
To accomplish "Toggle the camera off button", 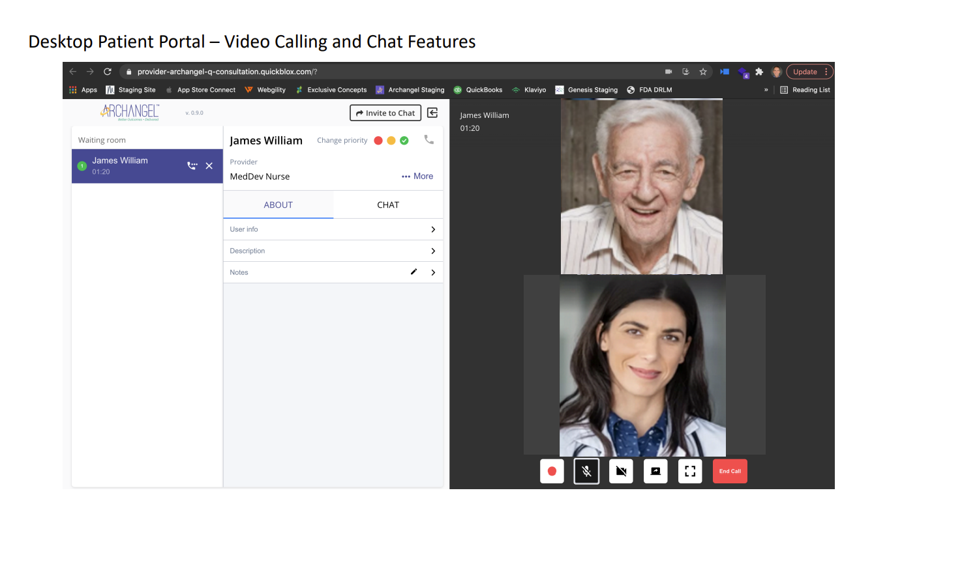I will (x=621, y=471).
